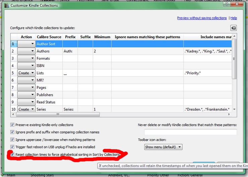The width and height of the screenshot is (248, 177).
Task: Click Ignore names matching these patterns header
Action: click(x=147, y=37)
